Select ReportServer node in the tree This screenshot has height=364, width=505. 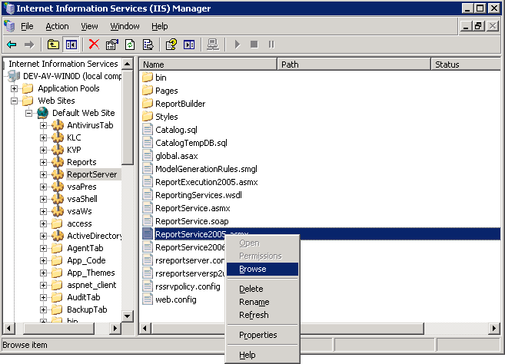point(91,174)
